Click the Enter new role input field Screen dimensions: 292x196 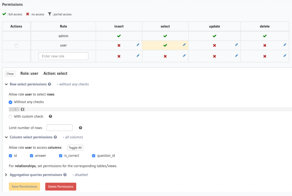(x=63, y=56)
